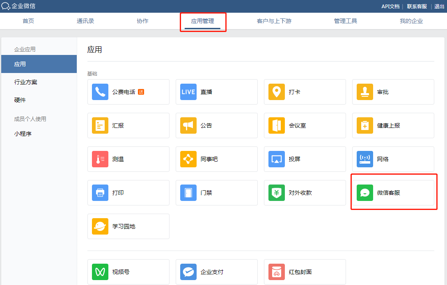Click the 测温 label text
Image resolution: width=447 pixels, height=285 pixels.
[x=118, y=159]
